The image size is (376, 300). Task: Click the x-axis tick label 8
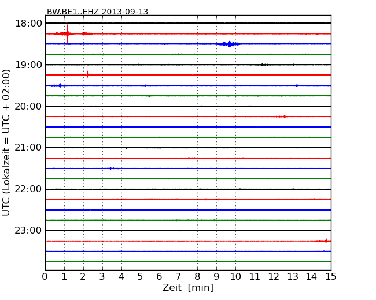(197, 276)
